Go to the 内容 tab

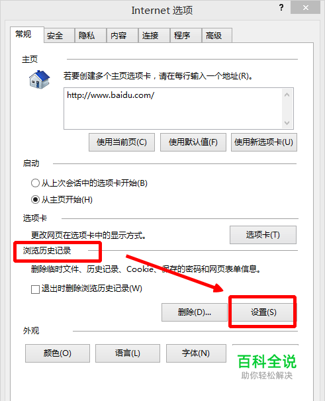point(122,35)
